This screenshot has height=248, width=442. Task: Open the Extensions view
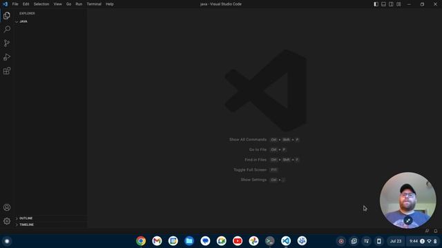pyautogui.click(x=7, y=70)
